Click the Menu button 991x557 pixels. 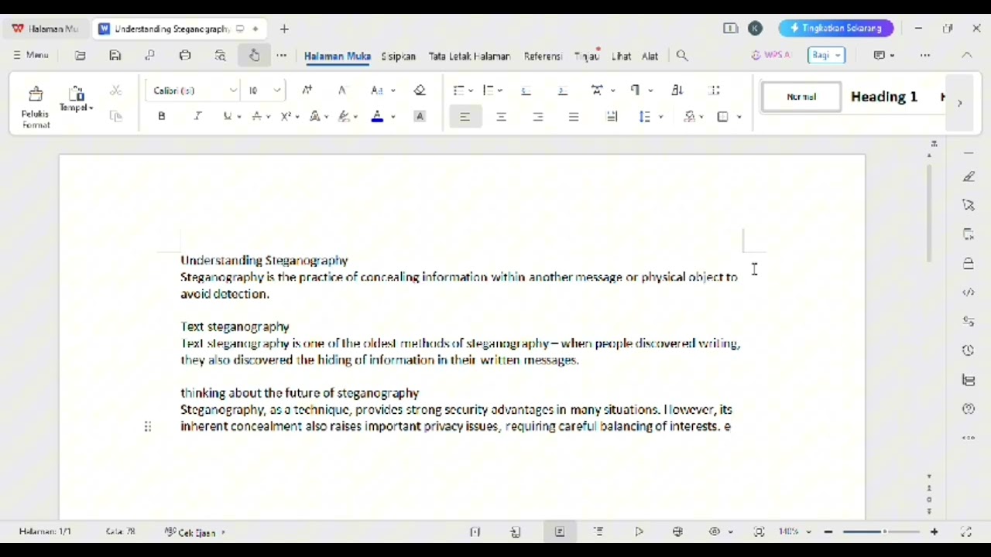pyautogui.click(x=31, y=55)
